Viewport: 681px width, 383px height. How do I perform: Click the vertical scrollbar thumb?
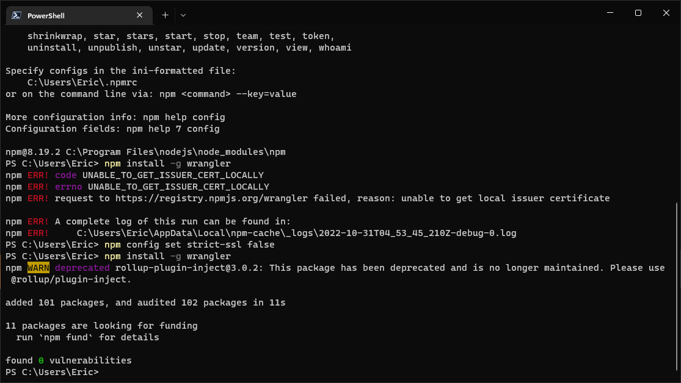[677, 287]
